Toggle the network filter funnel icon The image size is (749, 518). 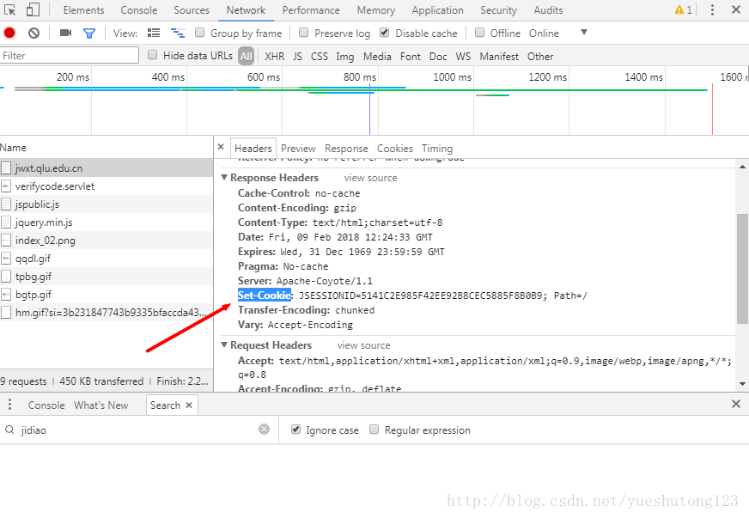(x=88, y=33)
